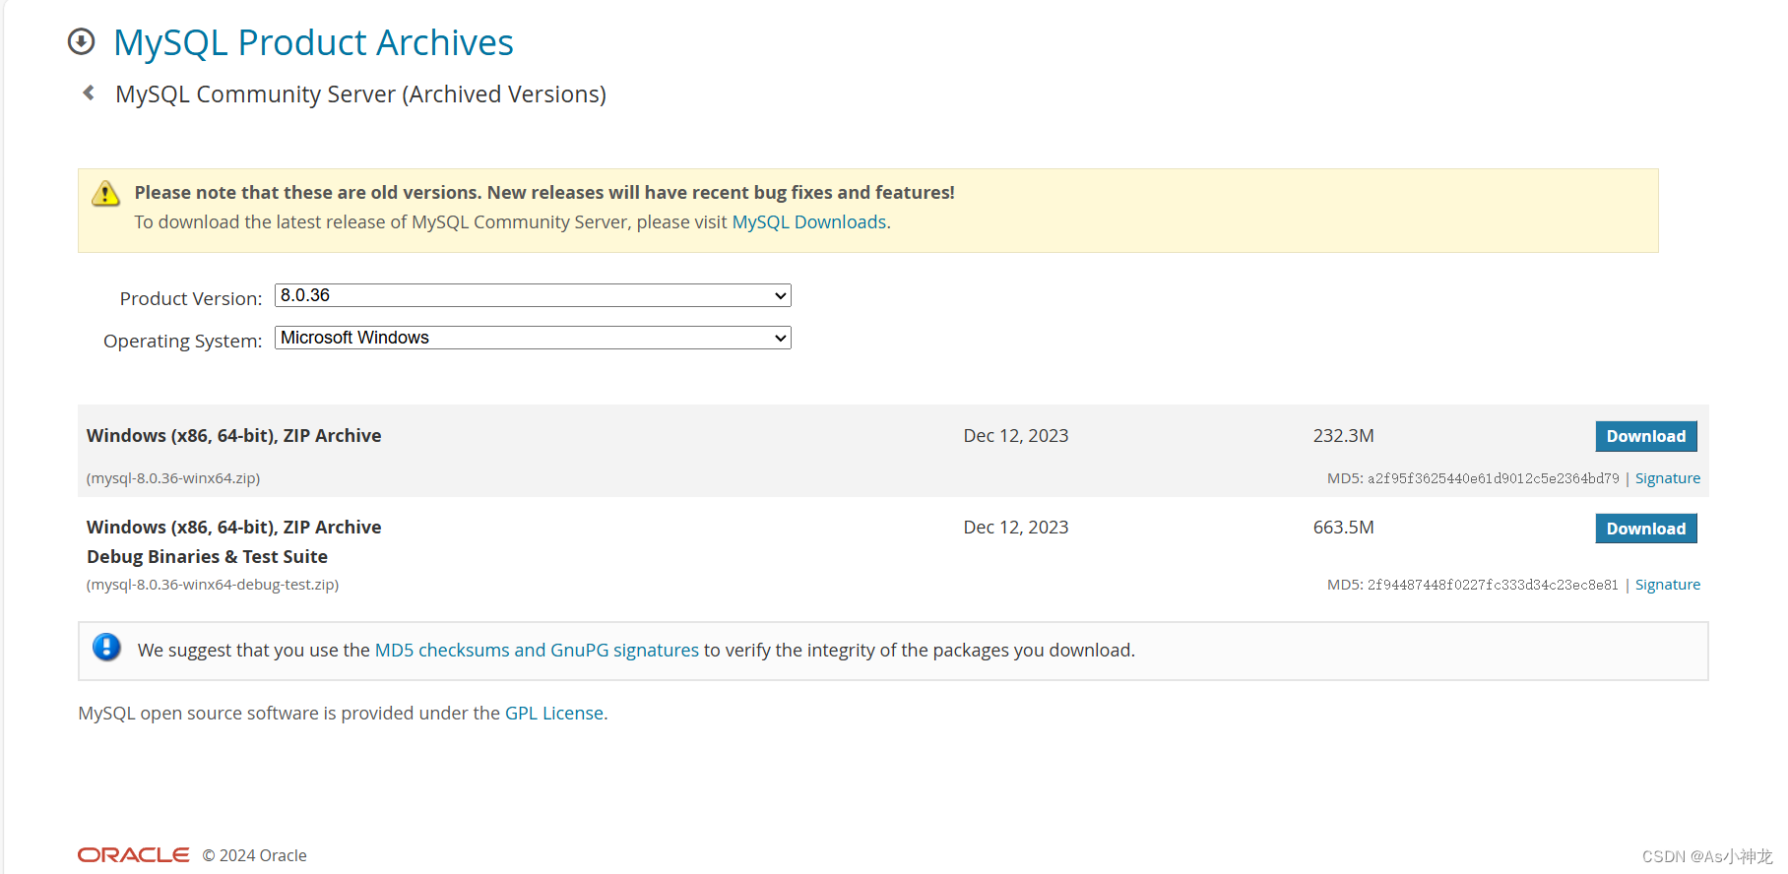The width and height of the screenshot is (1788, 874).
Task: Click the Debug Binaries & Test Suite label
Action: (207, 556)
